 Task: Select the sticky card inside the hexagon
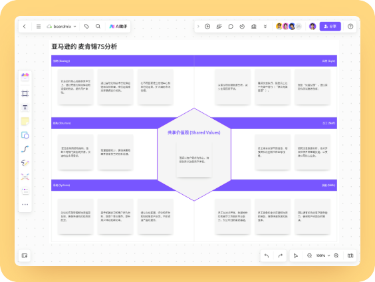(x=194, y=160)
